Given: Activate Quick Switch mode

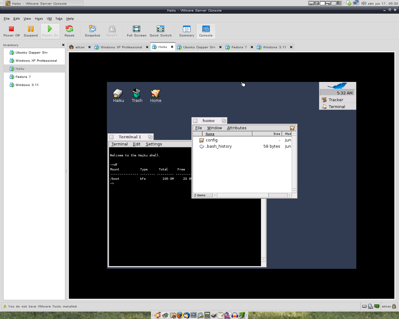Looking at the screenshot, I should (x=161, y=31).
